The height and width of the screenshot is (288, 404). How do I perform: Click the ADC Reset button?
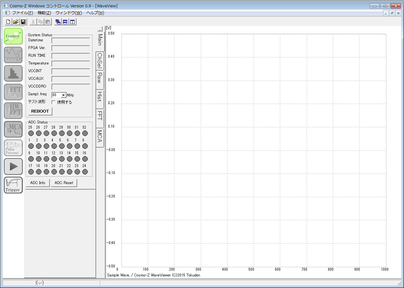[64, 183]
